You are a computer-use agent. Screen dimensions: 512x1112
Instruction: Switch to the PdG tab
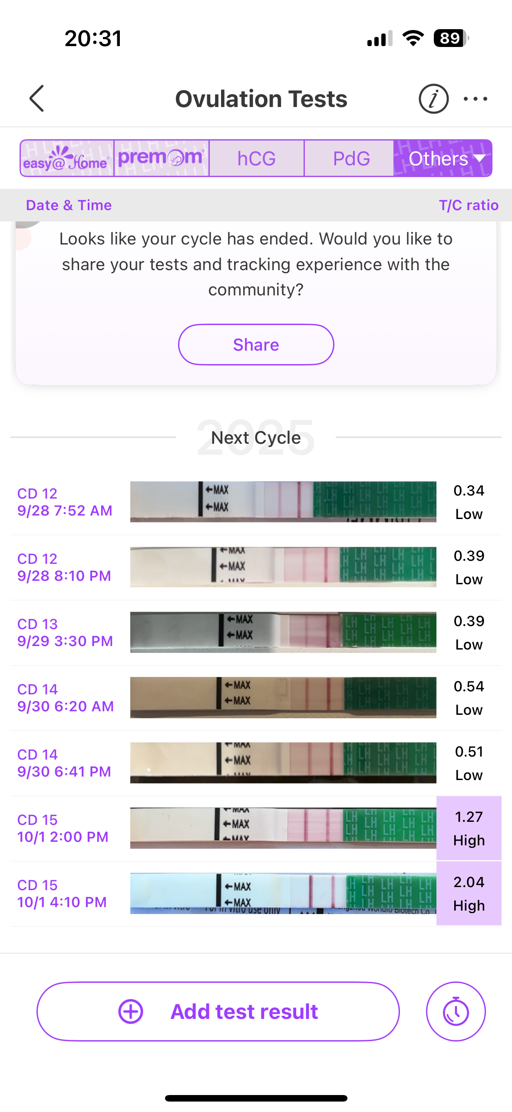(x=351, y=158)
